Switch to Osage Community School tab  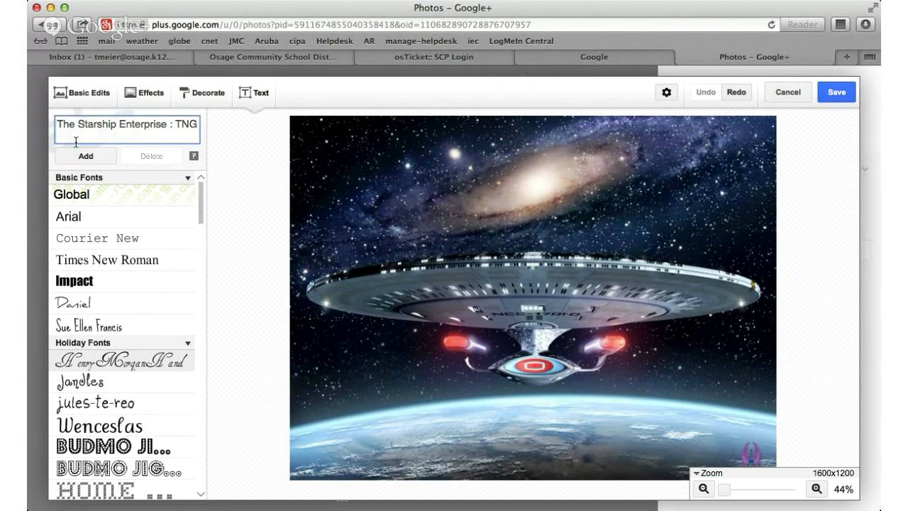[x=272, y=57]
